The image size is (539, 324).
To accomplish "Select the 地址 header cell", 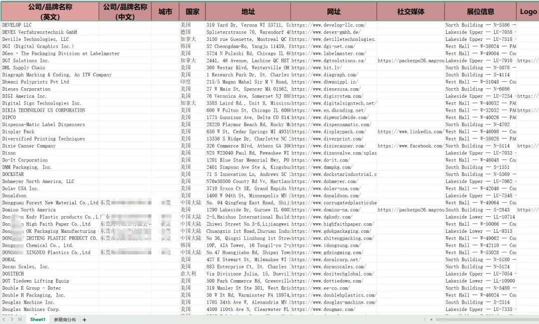I will coord(248,11).
